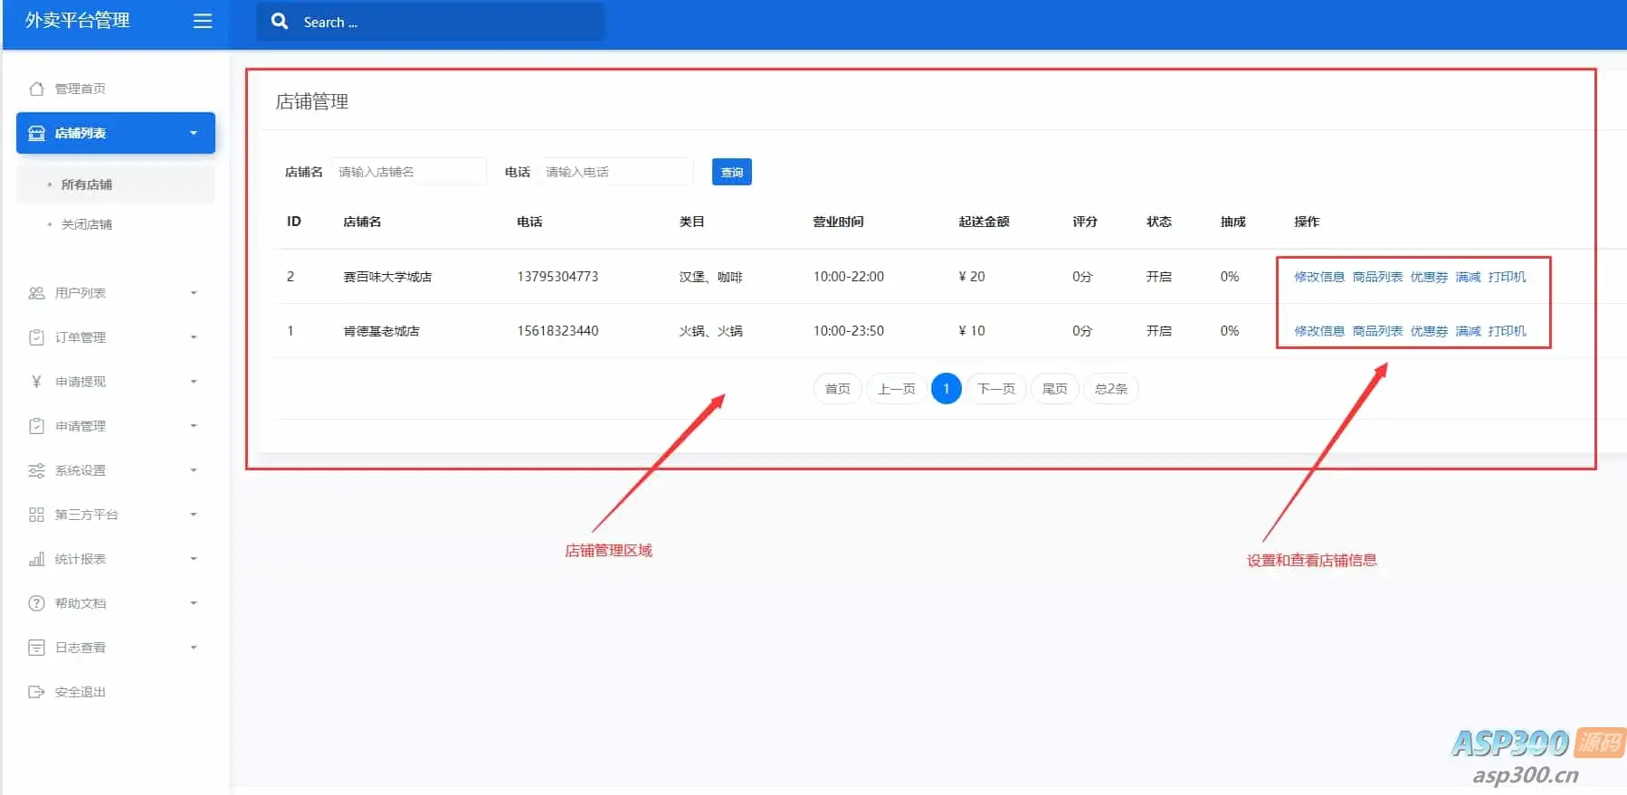
Task: Click the 统计报表 bar chart icon
Action: (36, 559)
